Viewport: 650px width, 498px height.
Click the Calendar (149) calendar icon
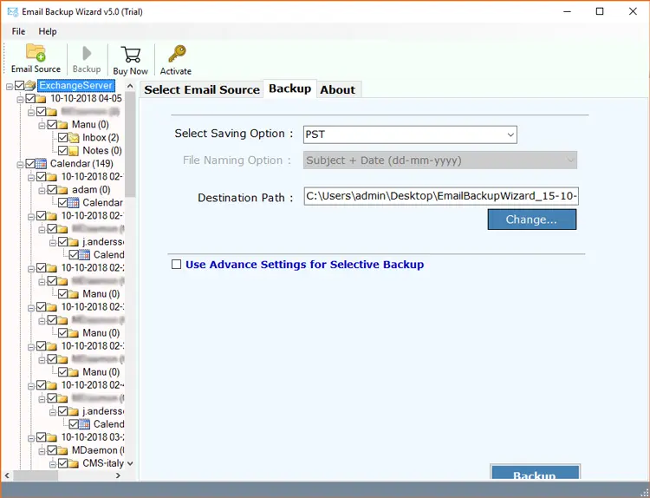[42, 164]
